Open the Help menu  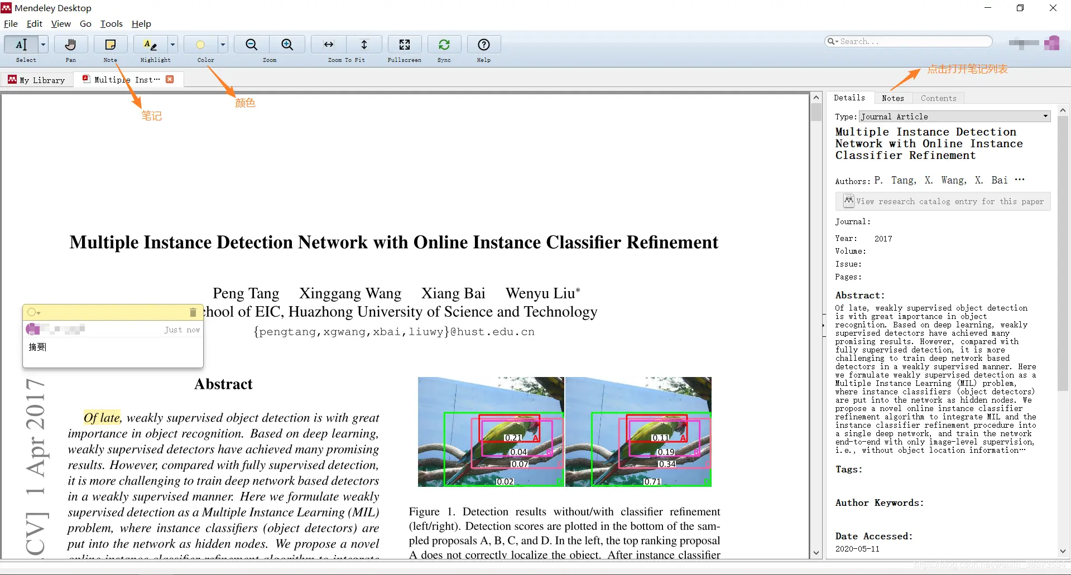point(141,24)
